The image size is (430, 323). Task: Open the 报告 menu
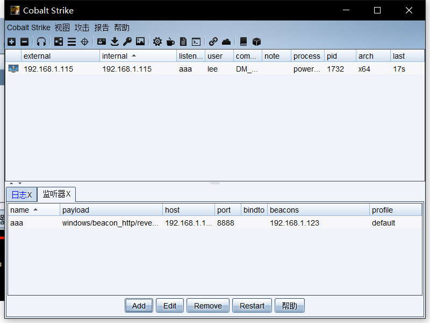(102, 27)
